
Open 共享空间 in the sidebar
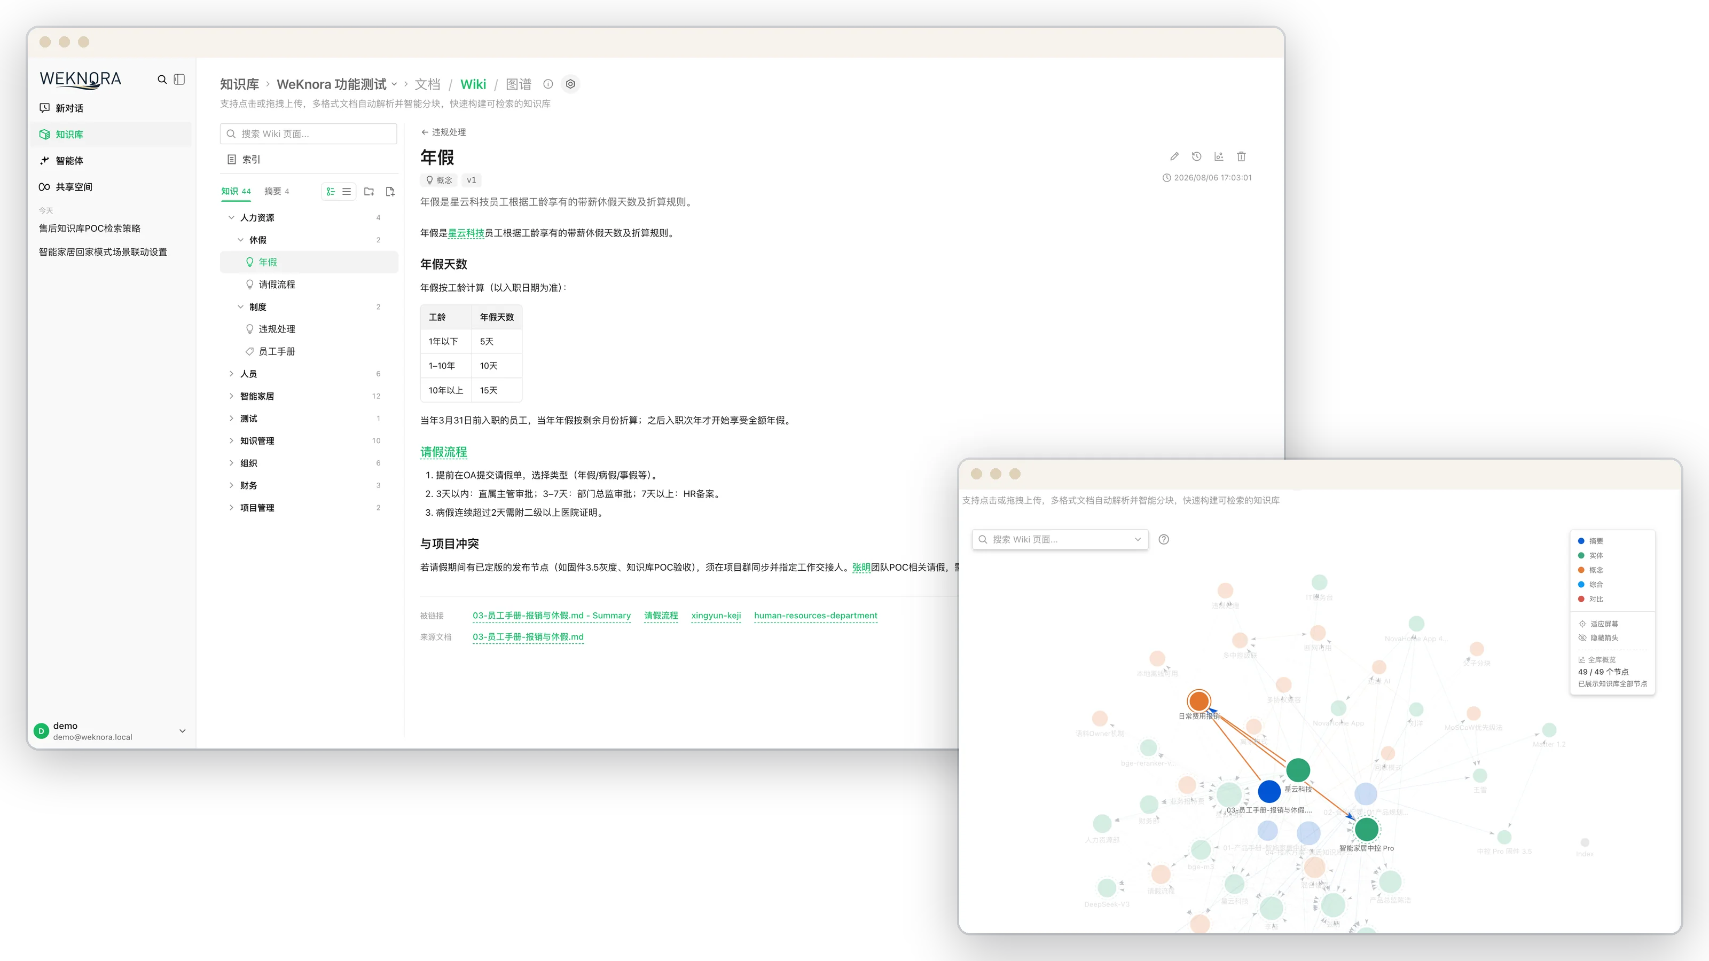[x=113, y=187]
